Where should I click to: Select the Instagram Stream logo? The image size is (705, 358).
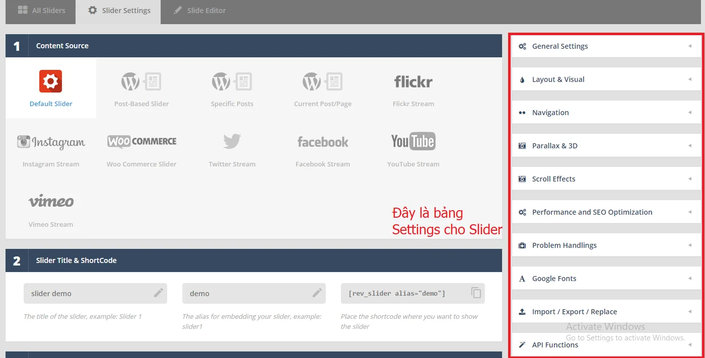(51, 142)
